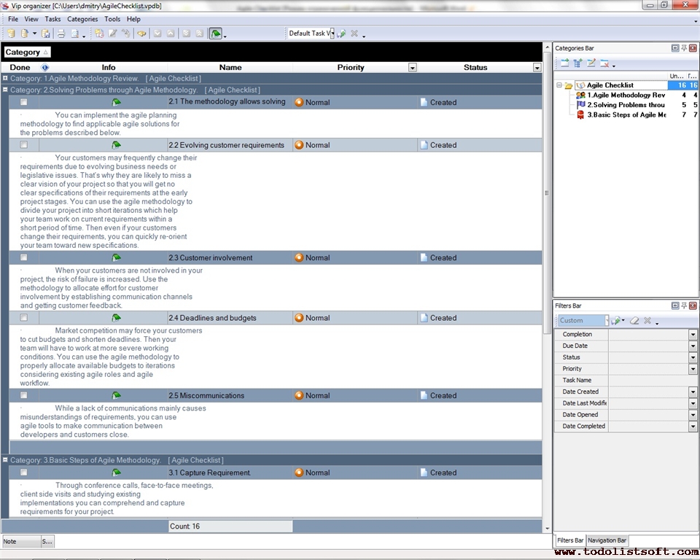Click add subcategory icon in Categories Bar
The width and height of the screenshot is (700, 560).
click(x=577, y=63)
